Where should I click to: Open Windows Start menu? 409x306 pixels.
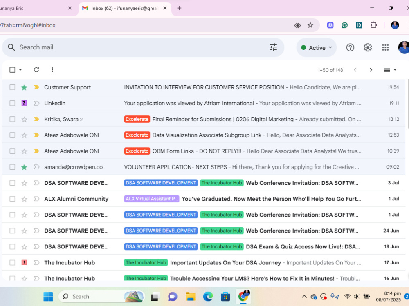48,296
